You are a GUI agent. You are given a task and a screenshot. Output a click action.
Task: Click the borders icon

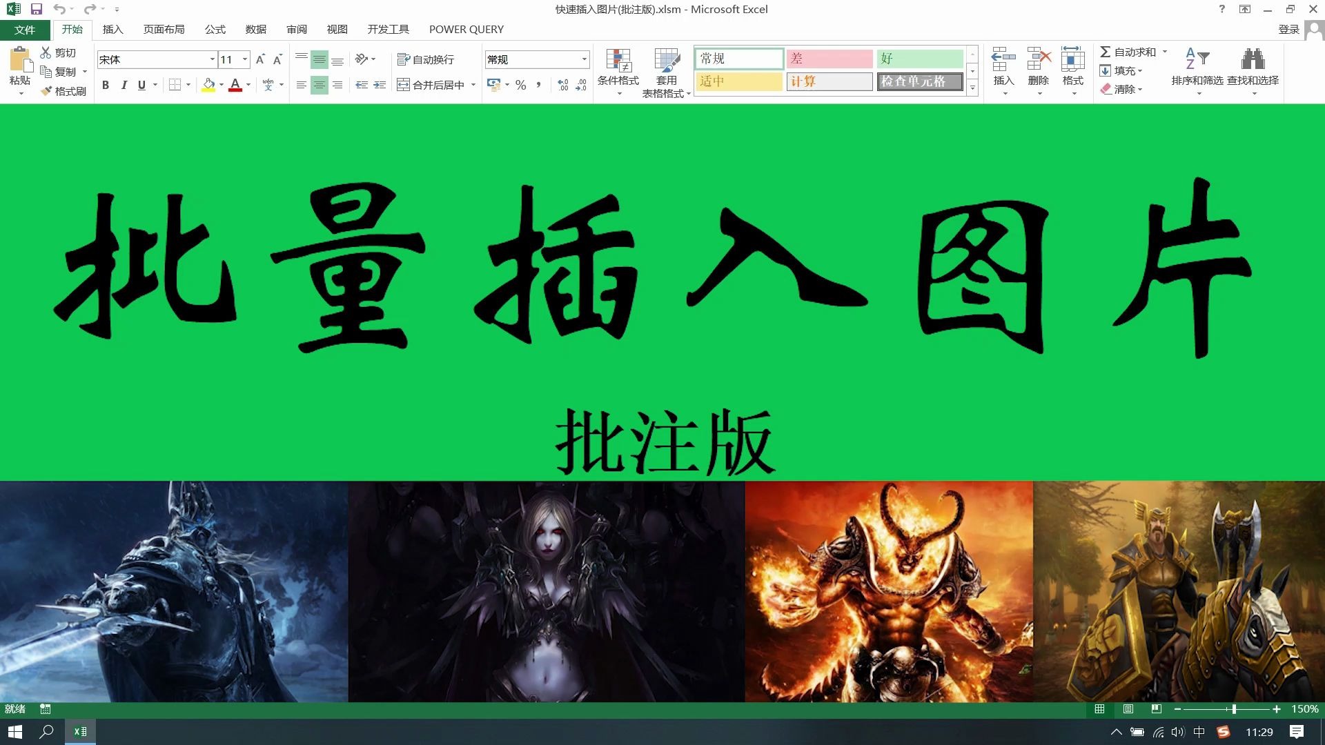[175, 85]
